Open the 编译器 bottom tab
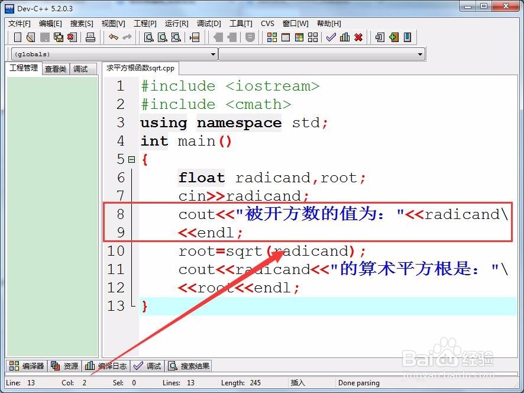Image resolution: width=524 pixels, height=393 pixels. click(x=27, y=366)
